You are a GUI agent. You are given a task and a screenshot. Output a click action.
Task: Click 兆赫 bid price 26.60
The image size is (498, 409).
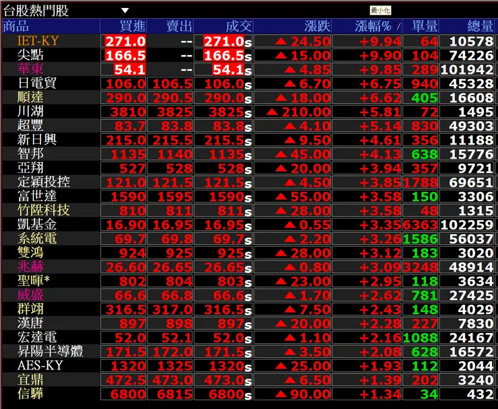126,267
